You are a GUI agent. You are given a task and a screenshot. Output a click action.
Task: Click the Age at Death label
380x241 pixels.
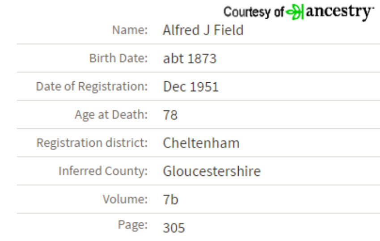coord(111,114)
